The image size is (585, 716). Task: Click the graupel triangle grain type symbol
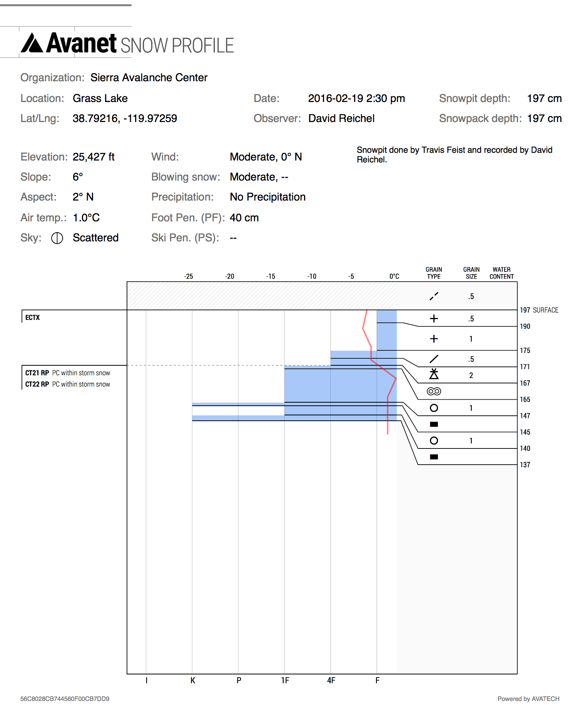pyautogui.click(x=434, y=374)
